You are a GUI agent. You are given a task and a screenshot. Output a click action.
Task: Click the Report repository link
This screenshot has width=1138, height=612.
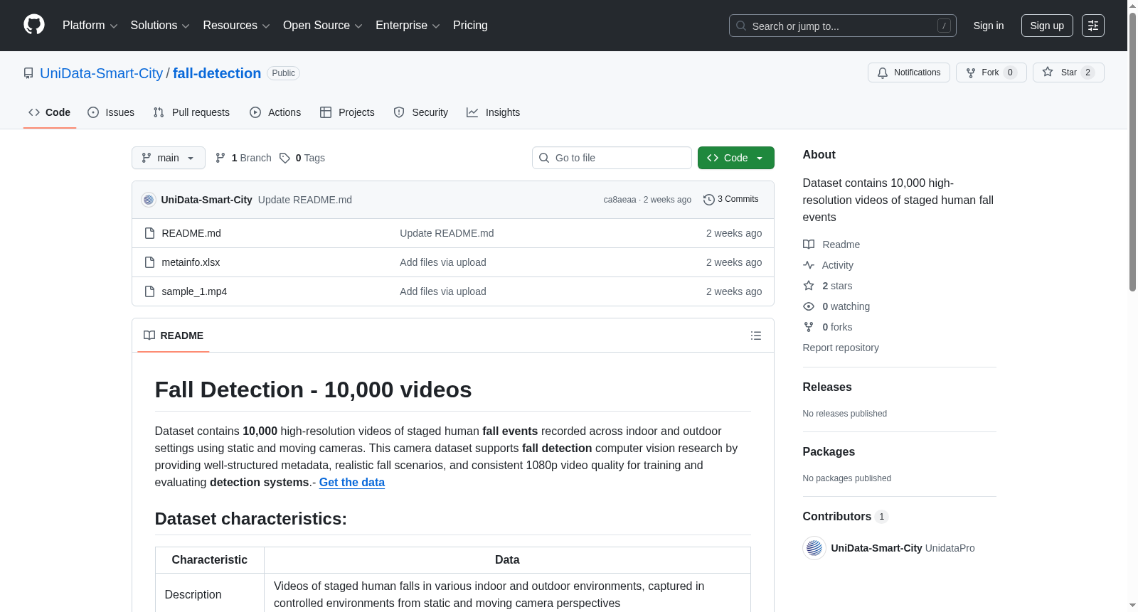coord(841,348)
